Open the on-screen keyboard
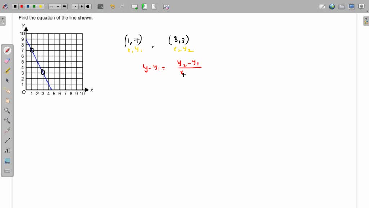The width and height of the screenshot is (369, 208). [x=100, y=6]
